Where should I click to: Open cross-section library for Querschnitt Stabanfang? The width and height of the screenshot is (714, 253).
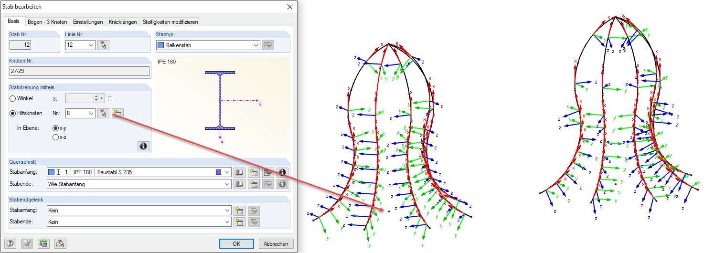pyautogui.click(x=240, y=172)
